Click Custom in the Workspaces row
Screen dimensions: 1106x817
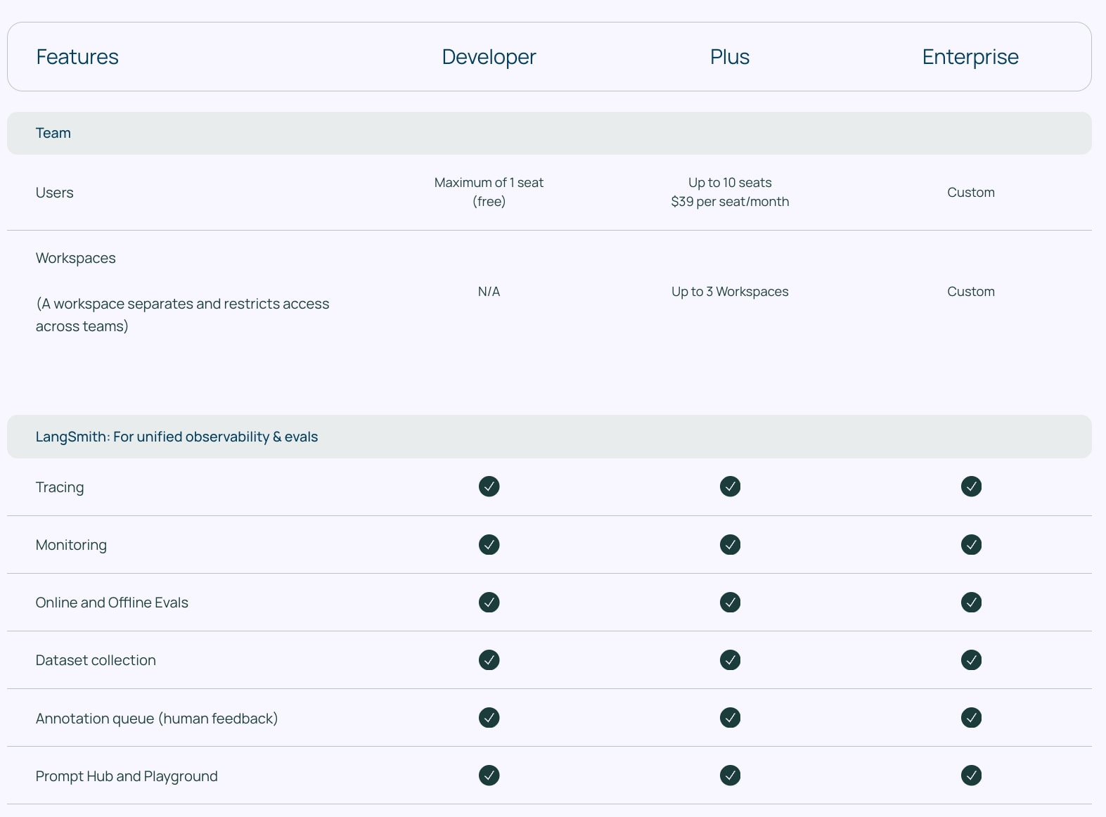coord(971,292)
